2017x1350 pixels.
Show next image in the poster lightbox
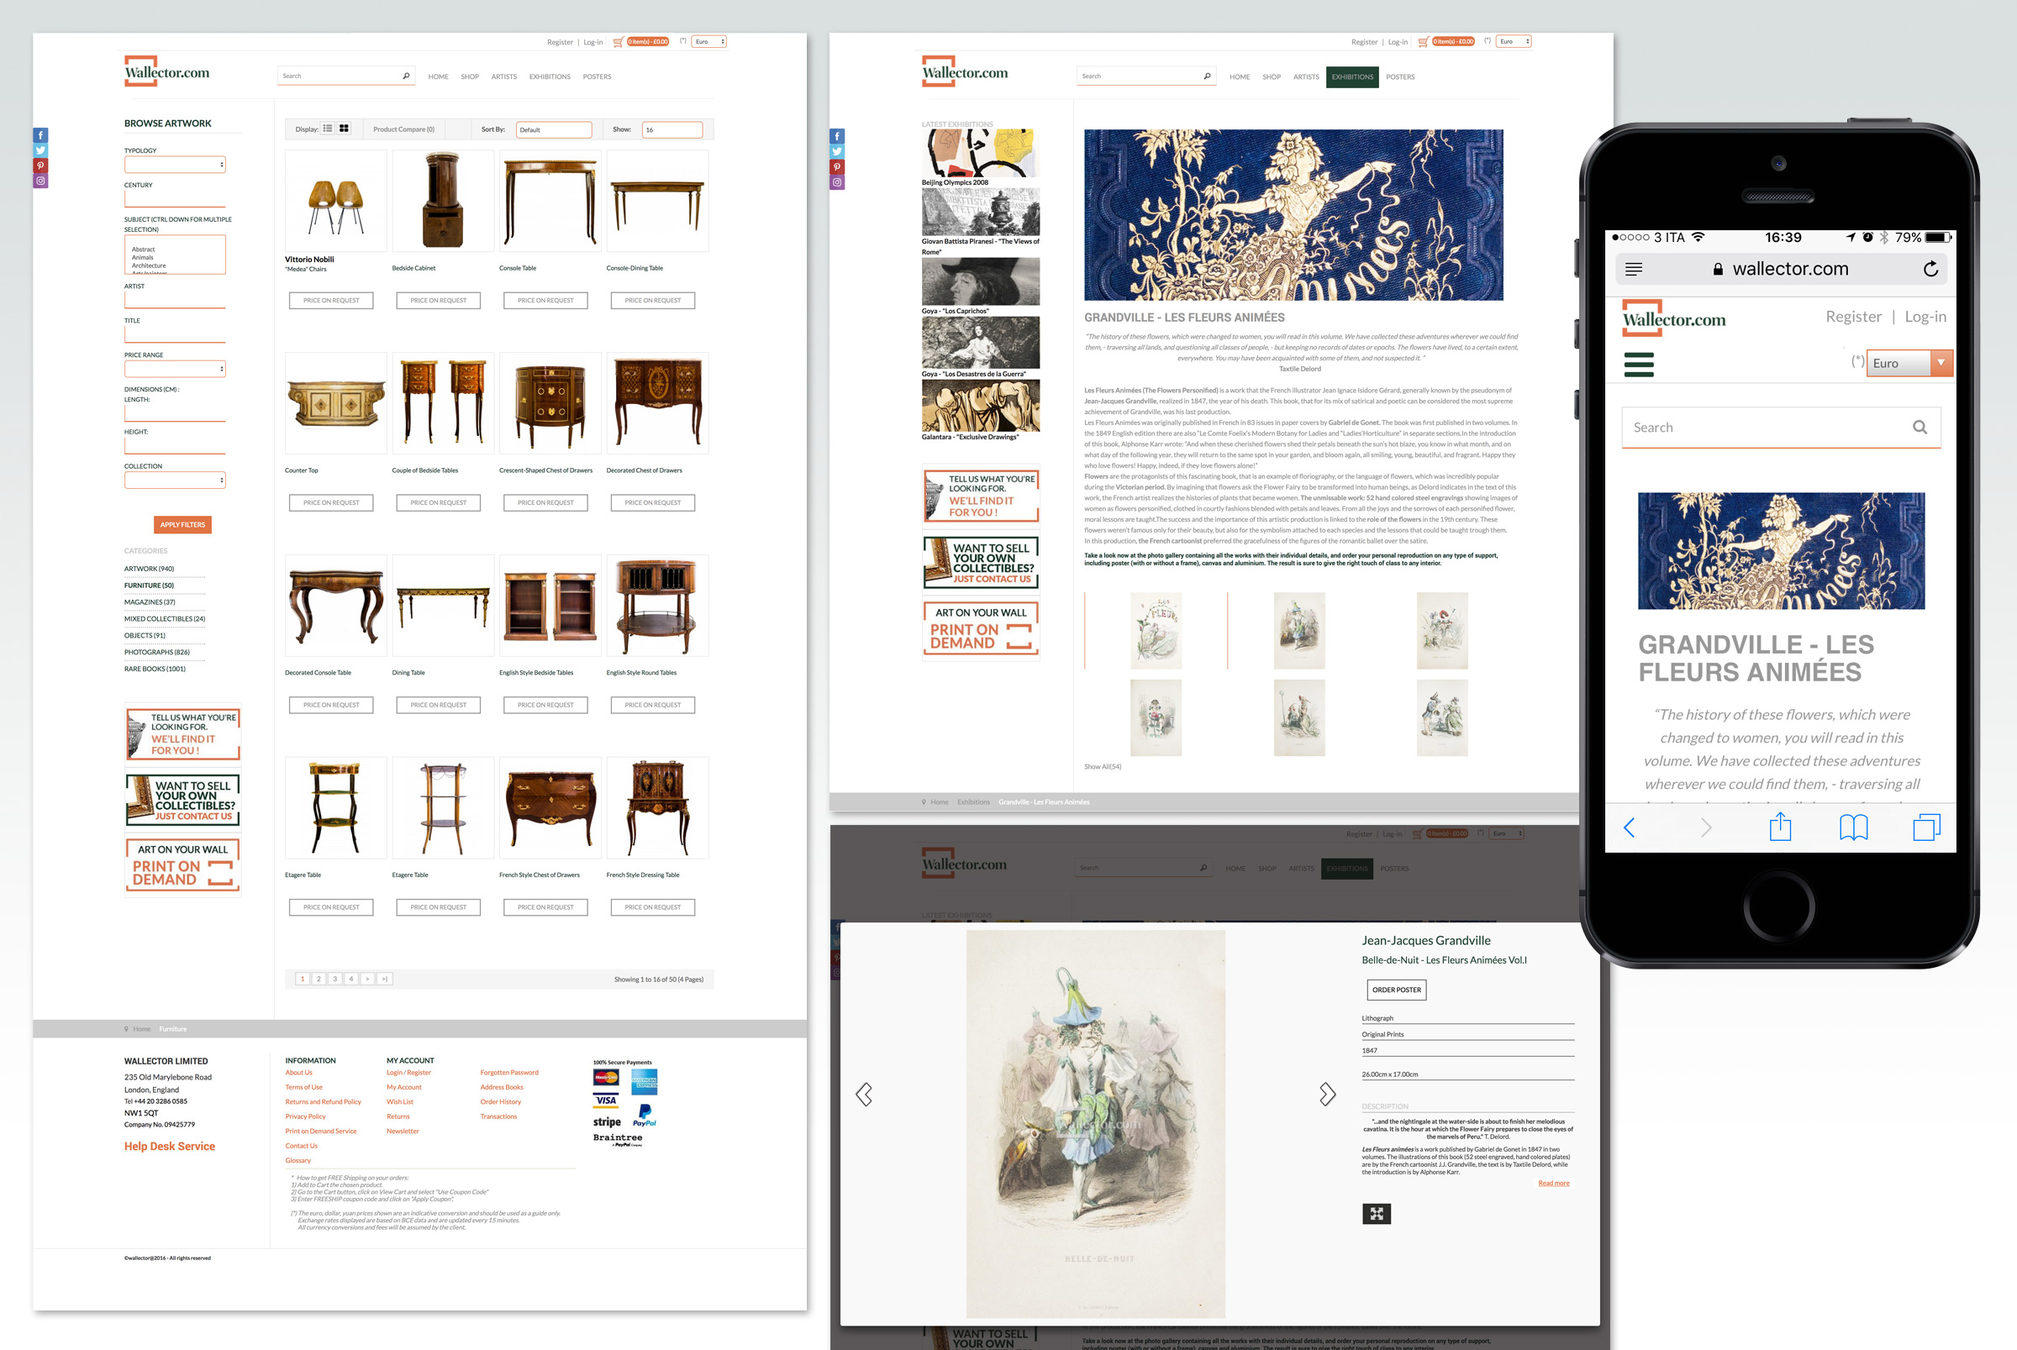tap(1327, 1095)
